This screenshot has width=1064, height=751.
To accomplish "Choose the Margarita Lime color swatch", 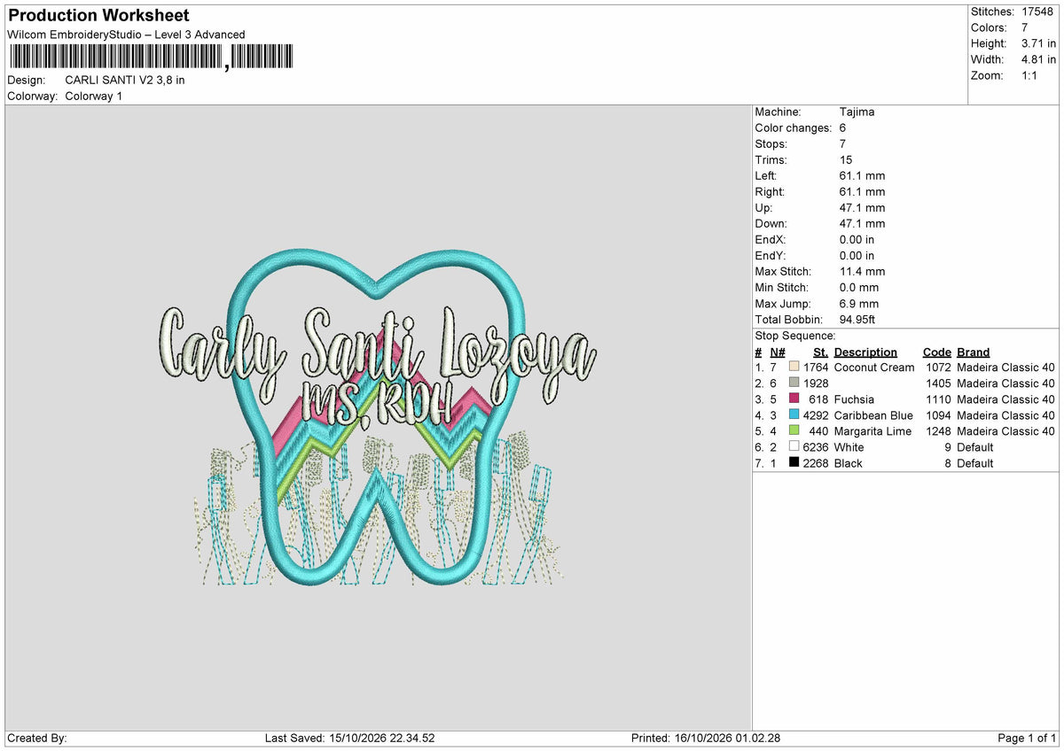I will pos(794,430).
